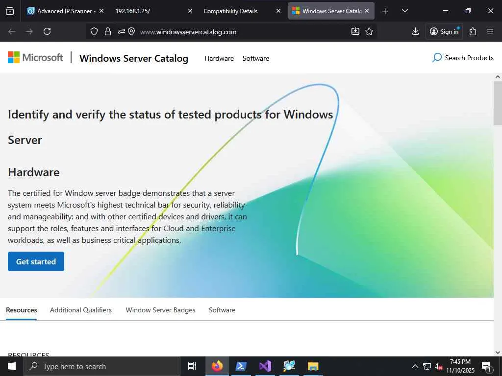502x376 pixels.
Task: Click the Get started button
Action: click(36, 261)
